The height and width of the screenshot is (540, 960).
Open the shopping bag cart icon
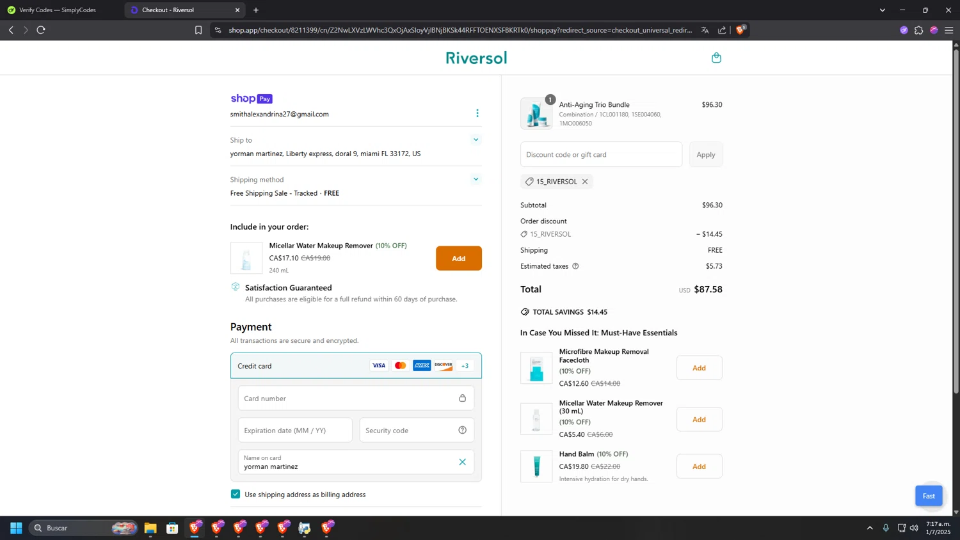[x=716, y=58]
